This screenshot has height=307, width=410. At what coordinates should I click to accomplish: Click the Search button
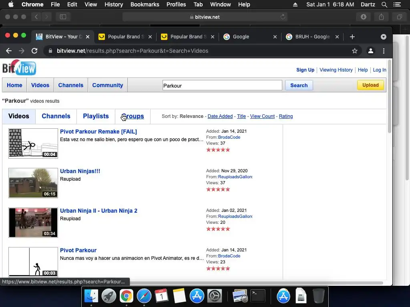pos(299,86)
